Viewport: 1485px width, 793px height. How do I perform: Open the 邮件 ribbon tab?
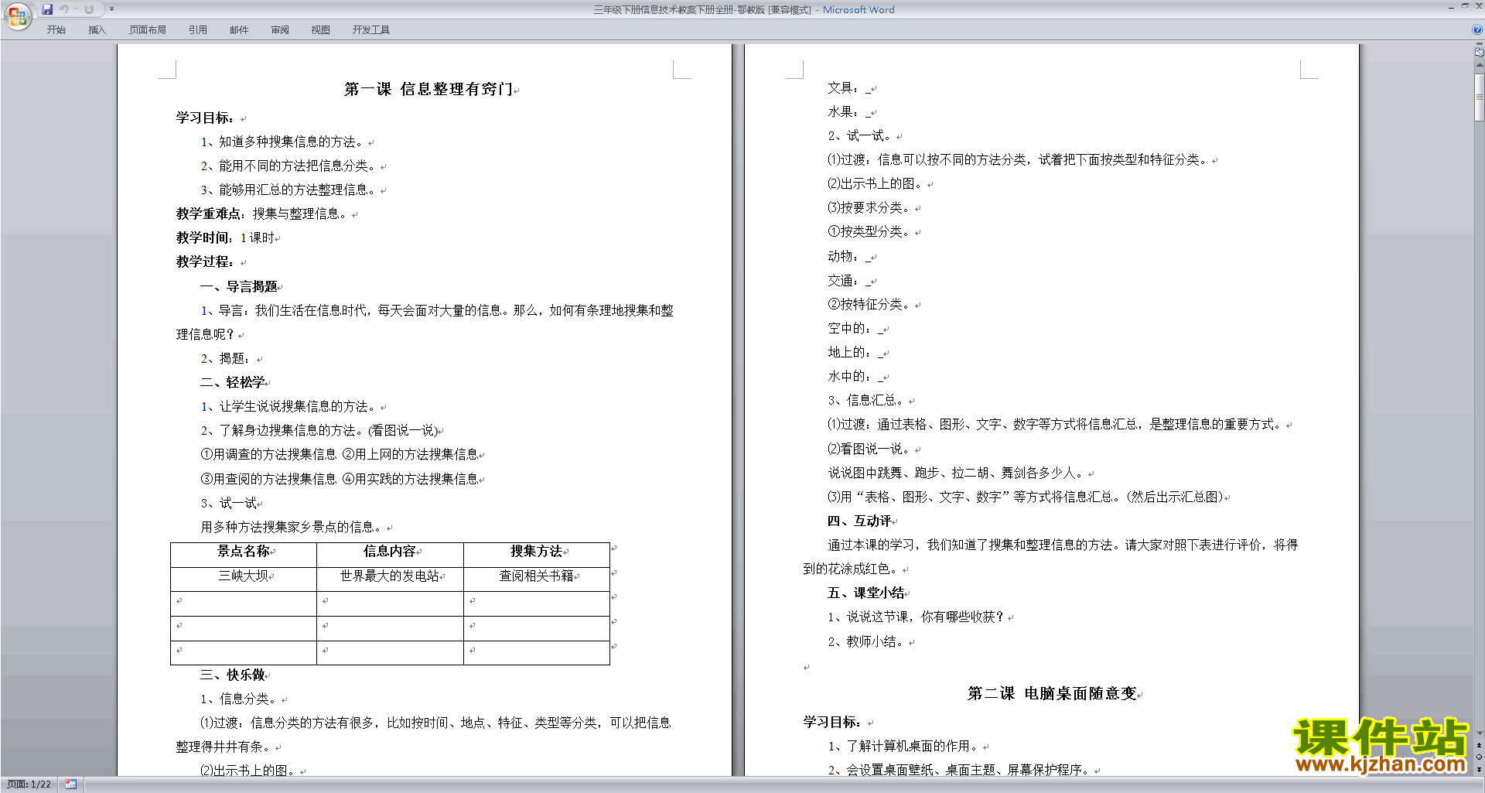pyautogui.click(x=239, y=30)
